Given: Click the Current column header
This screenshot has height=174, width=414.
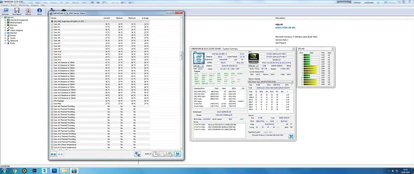Looking at the screenshot, I should 107,18.
